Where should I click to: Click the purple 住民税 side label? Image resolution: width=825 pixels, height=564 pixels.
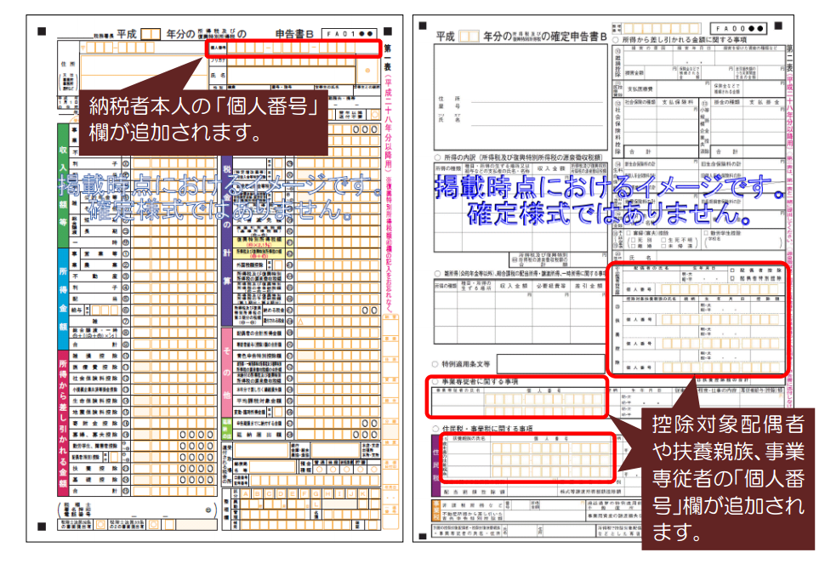[x=436, y=464]
